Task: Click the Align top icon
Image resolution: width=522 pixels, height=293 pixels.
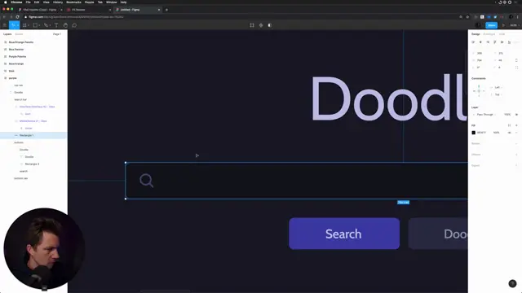Action: click(x=495, y=42)
